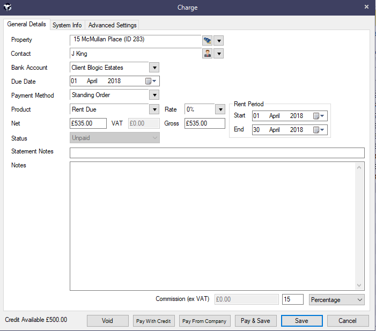Open the Payment Method dropdown
376x331 pixels.
pos(154,95)
